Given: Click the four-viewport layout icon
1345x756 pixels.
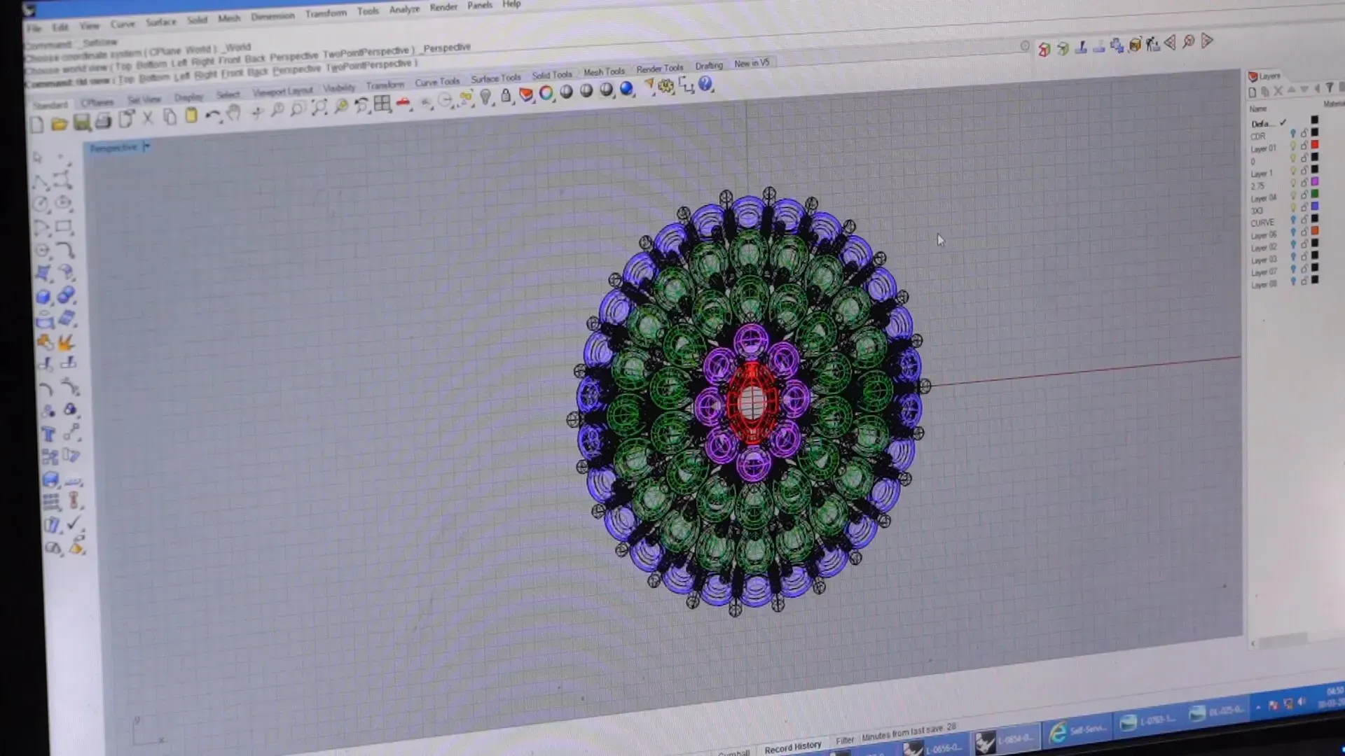Looking at the screenshot, I should point(382,104).
